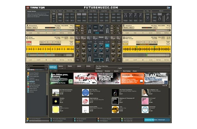Click the Le Bateau Lvre release title

click(x=154, y=90)
